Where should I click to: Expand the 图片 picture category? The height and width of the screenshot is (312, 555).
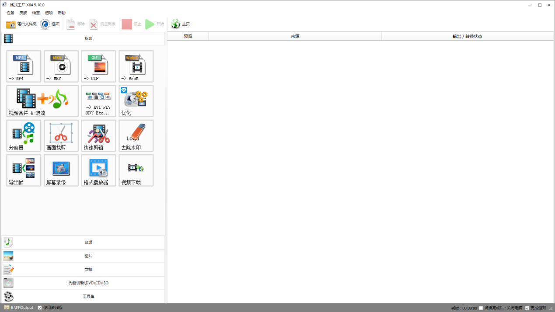[83, 256]
